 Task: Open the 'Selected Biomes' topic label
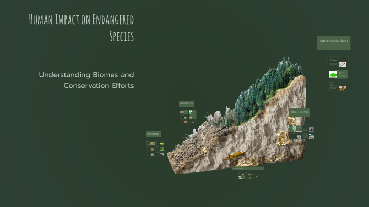153,134
